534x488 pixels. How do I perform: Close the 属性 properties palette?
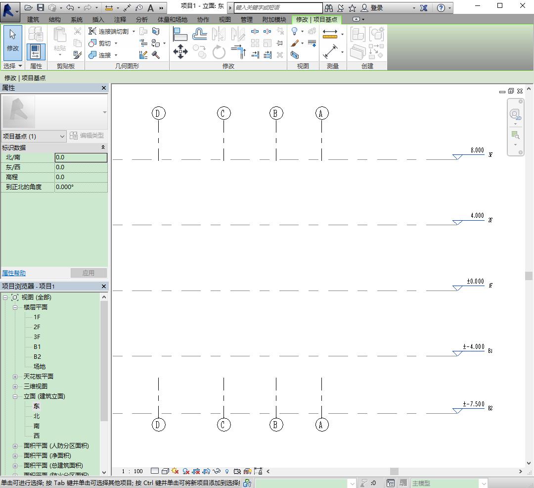tap(104, 88)
